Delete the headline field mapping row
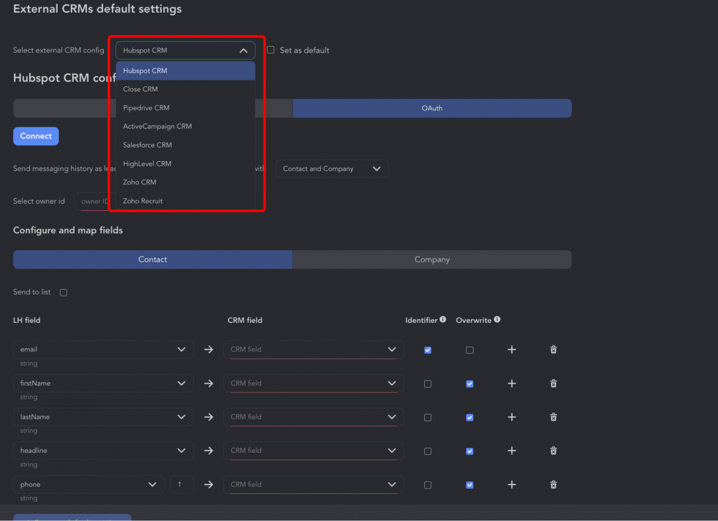 (553, 450)
